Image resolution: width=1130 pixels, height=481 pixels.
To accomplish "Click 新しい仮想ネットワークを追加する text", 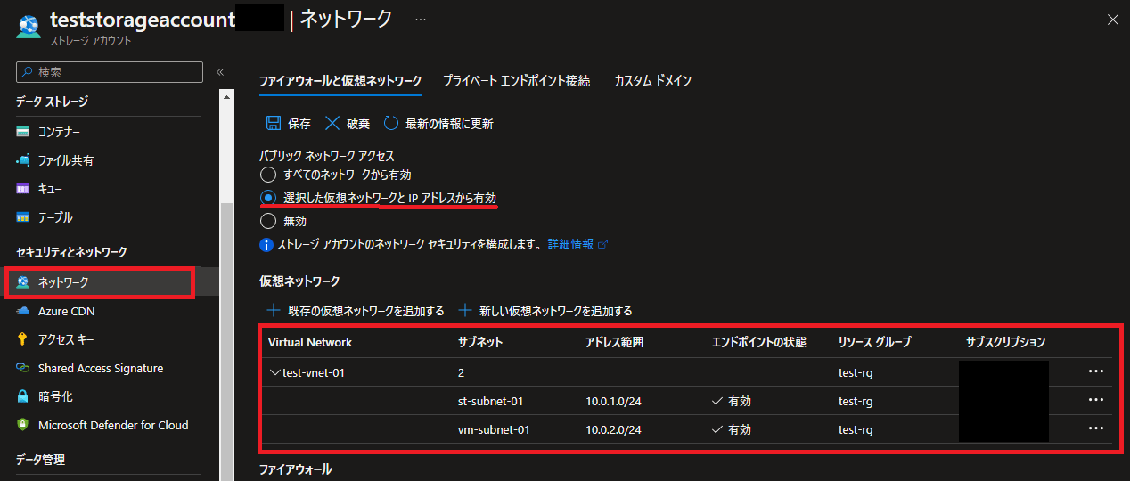I will pos(556,311).
